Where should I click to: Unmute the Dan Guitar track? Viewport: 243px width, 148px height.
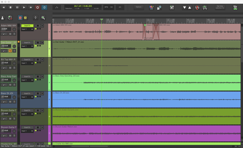point(10,51)
